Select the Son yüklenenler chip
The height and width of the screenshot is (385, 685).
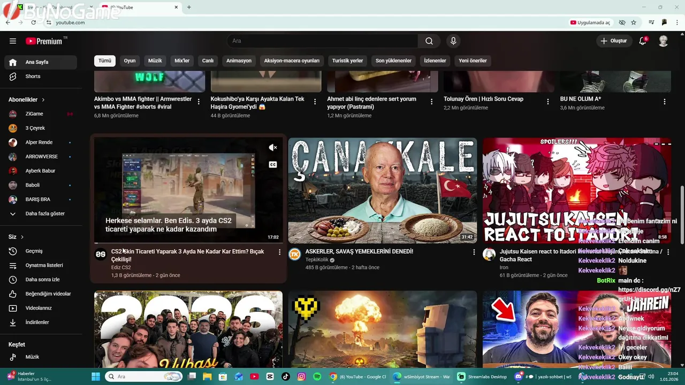click(393, 60)
